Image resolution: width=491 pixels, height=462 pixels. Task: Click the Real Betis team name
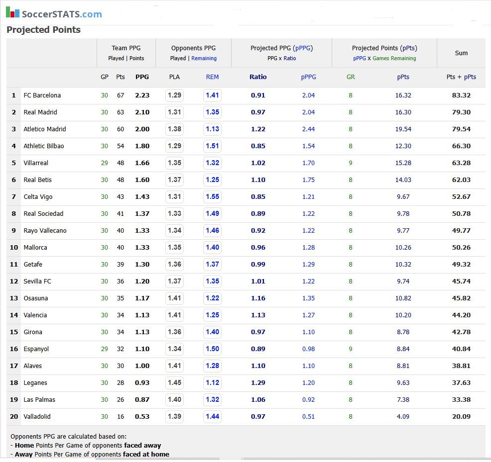point(37,180)
